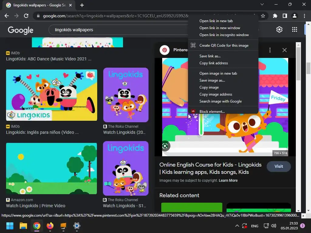Select Open link in incognito window
Image resolution: width=311 pixels, height=233 pixels.
223,35
